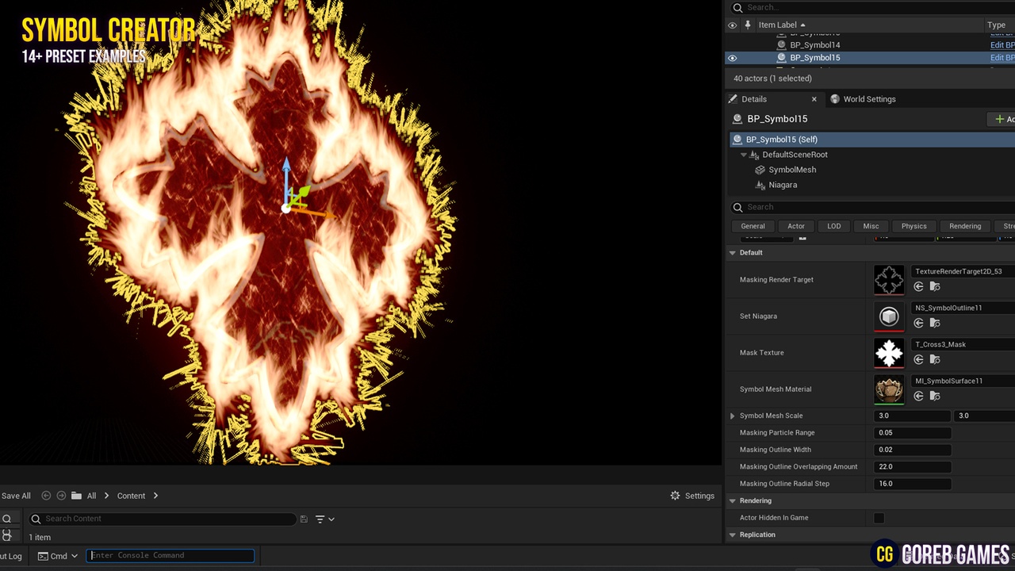The height and width of the screenshot is (571, 1015).
Task: Select the Misc filter tab
Action: coord(871,226)
